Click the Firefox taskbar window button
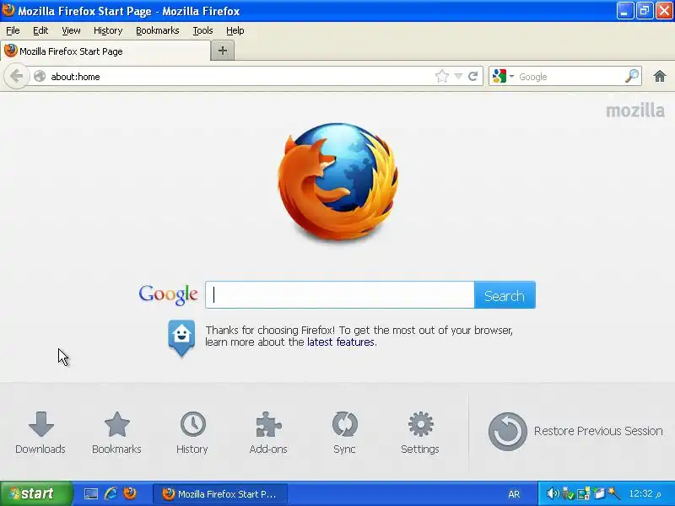The image size is (675, 506). tap(220, 493)
